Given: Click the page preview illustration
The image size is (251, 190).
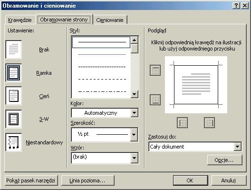Looking at the screenshot, I should pyautogui.click(x=196, y=85).
